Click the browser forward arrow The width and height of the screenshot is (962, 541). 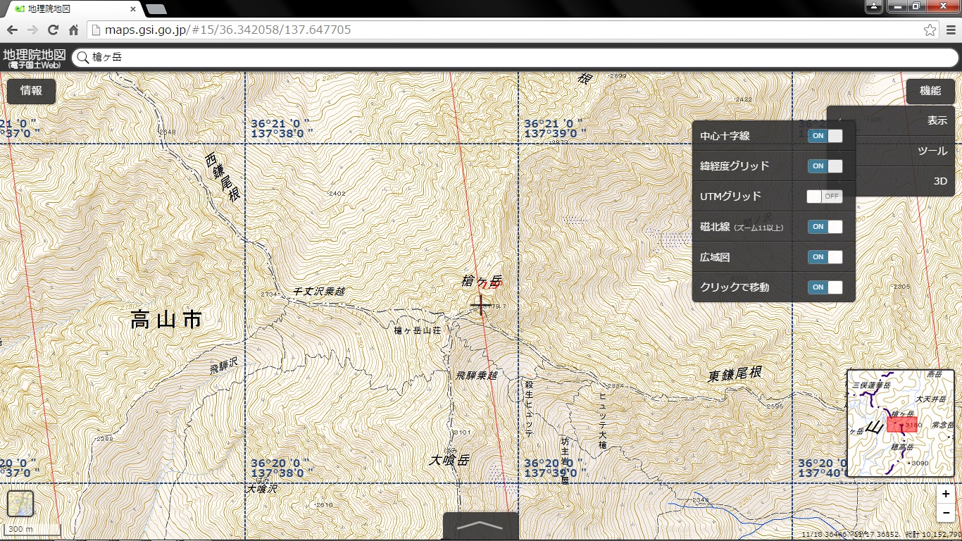[x=32, y=30]
